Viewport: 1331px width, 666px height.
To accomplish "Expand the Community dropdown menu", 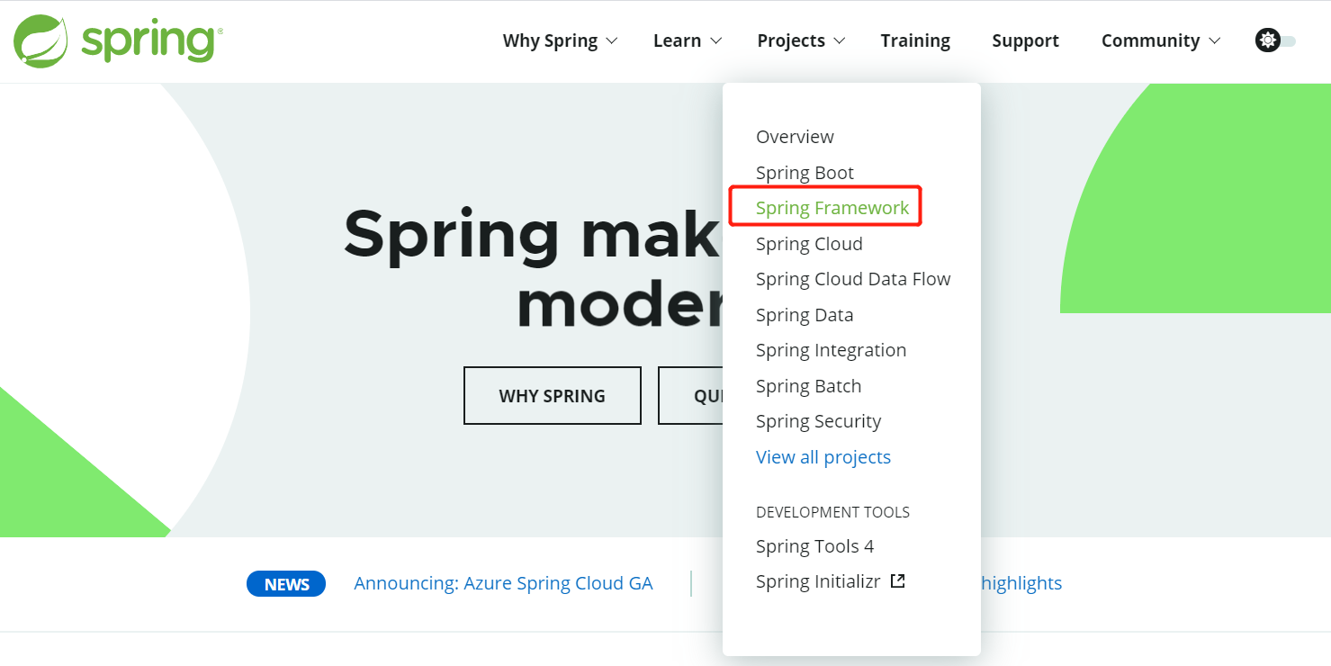I will pyautogui.click(x=1161, y=40).
